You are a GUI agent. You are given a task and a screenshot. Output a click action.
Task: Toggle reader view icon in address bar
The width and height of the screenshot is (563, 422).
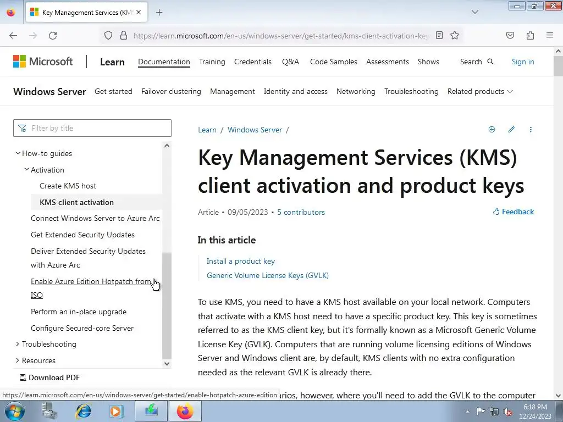pos(439,35)
